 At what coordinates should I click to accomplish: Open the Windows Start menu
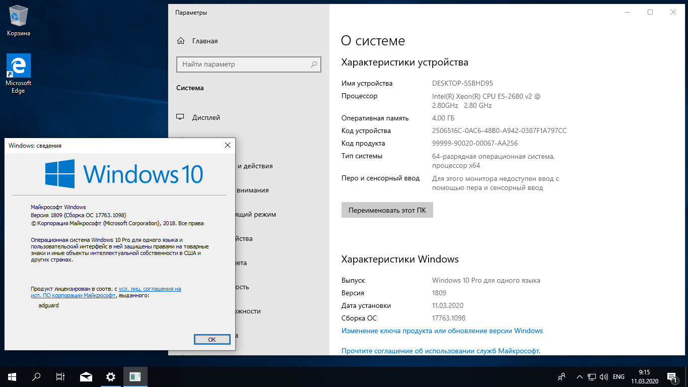(12, 376)
